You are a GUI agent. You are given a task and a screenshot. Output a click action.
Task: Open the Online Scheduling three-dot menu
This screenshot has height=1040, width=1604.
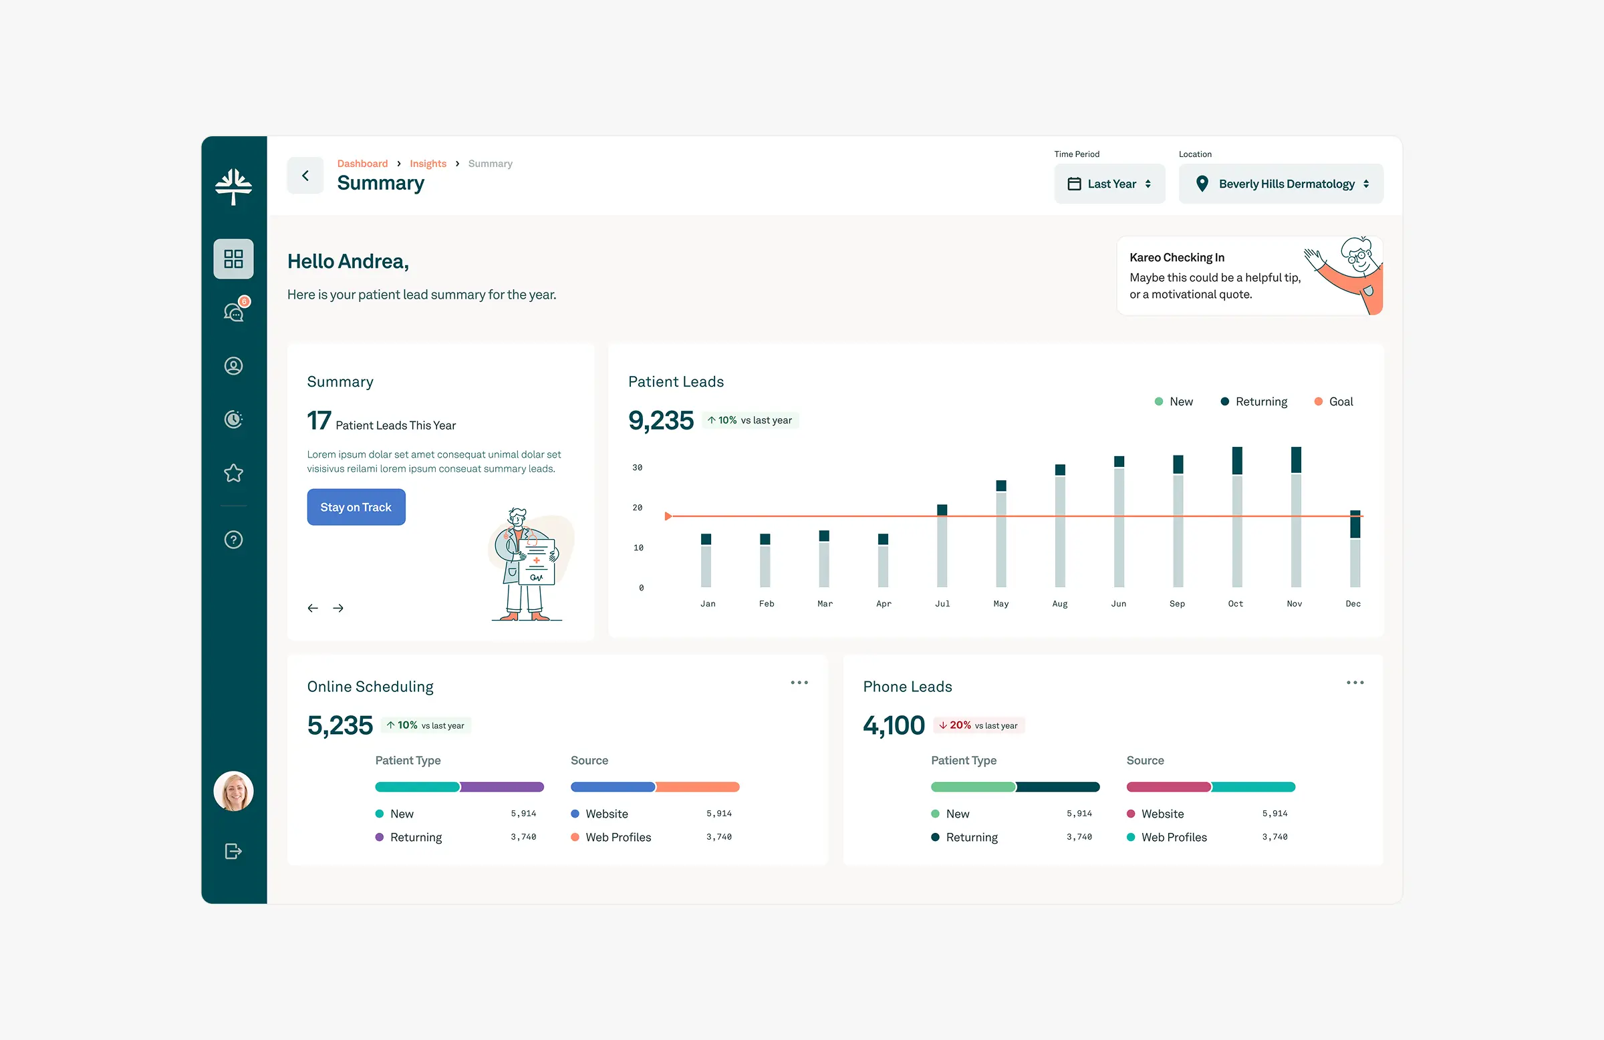coord(799,683)
